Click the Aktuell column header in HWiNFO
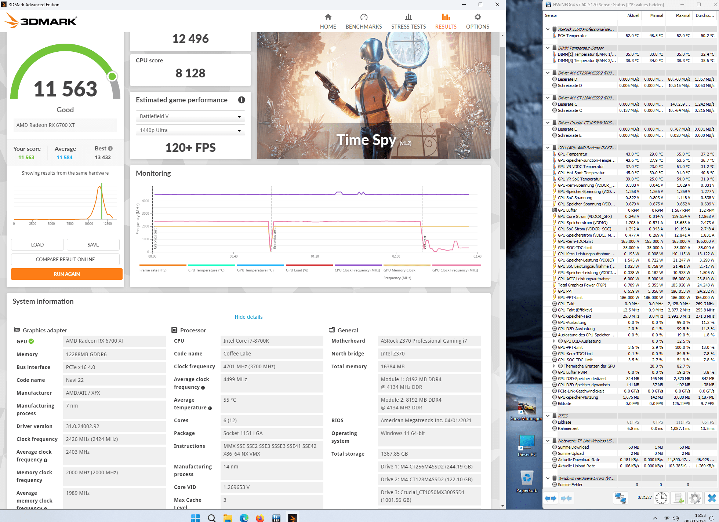Screen dimensions: 719x522 (633, 15)
